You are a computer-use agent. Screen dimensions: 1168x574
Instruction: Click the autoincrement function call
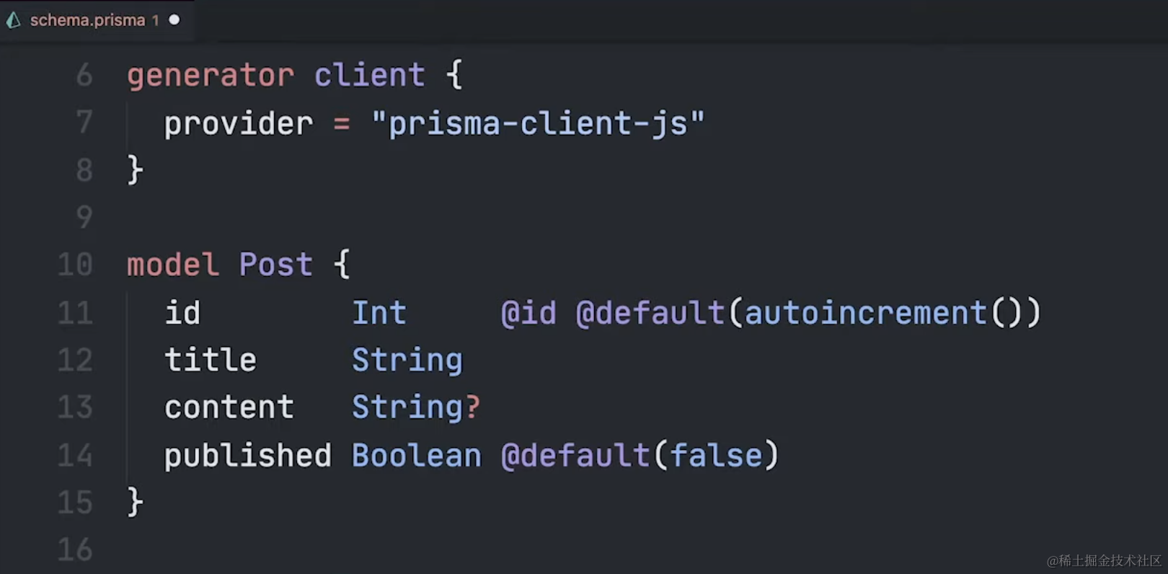865,313
